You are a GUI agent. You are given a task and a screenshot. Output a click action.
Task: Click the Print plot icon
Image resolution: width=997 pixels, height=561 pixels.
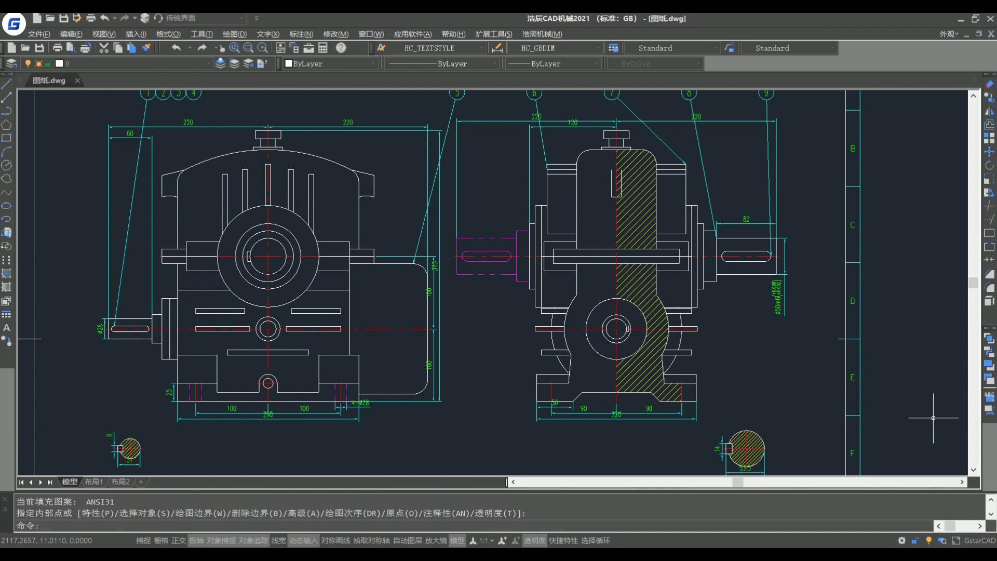[57, 48]
